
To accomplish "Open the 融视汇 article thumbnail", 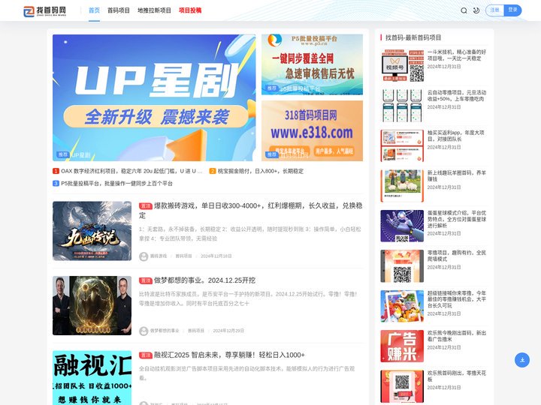I will (x=92, y=378).
